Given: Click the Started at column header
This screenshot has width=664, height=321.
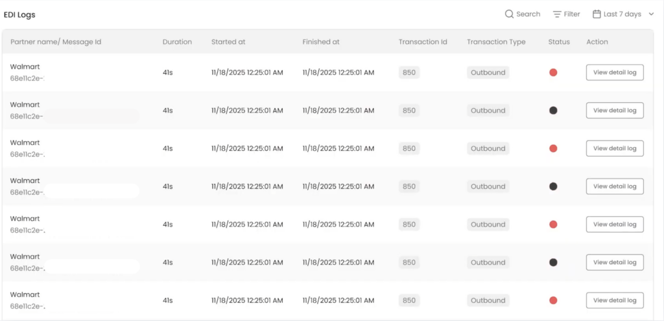Looking at the screenshot, I should (228, 42).
